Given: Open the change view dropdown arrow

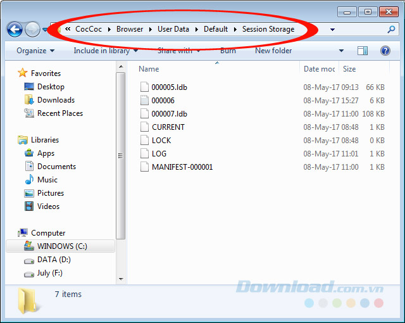Looking at the screenshot, I should coord(341,51).
